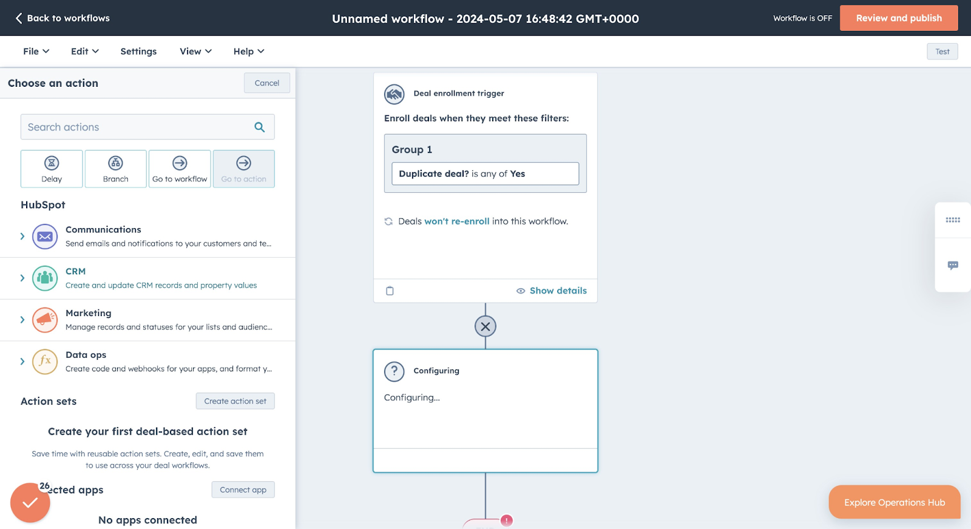The height and width of the screenshot is (529, 971).
Task: Remove the action via X circle
Action: coord(486,326)
